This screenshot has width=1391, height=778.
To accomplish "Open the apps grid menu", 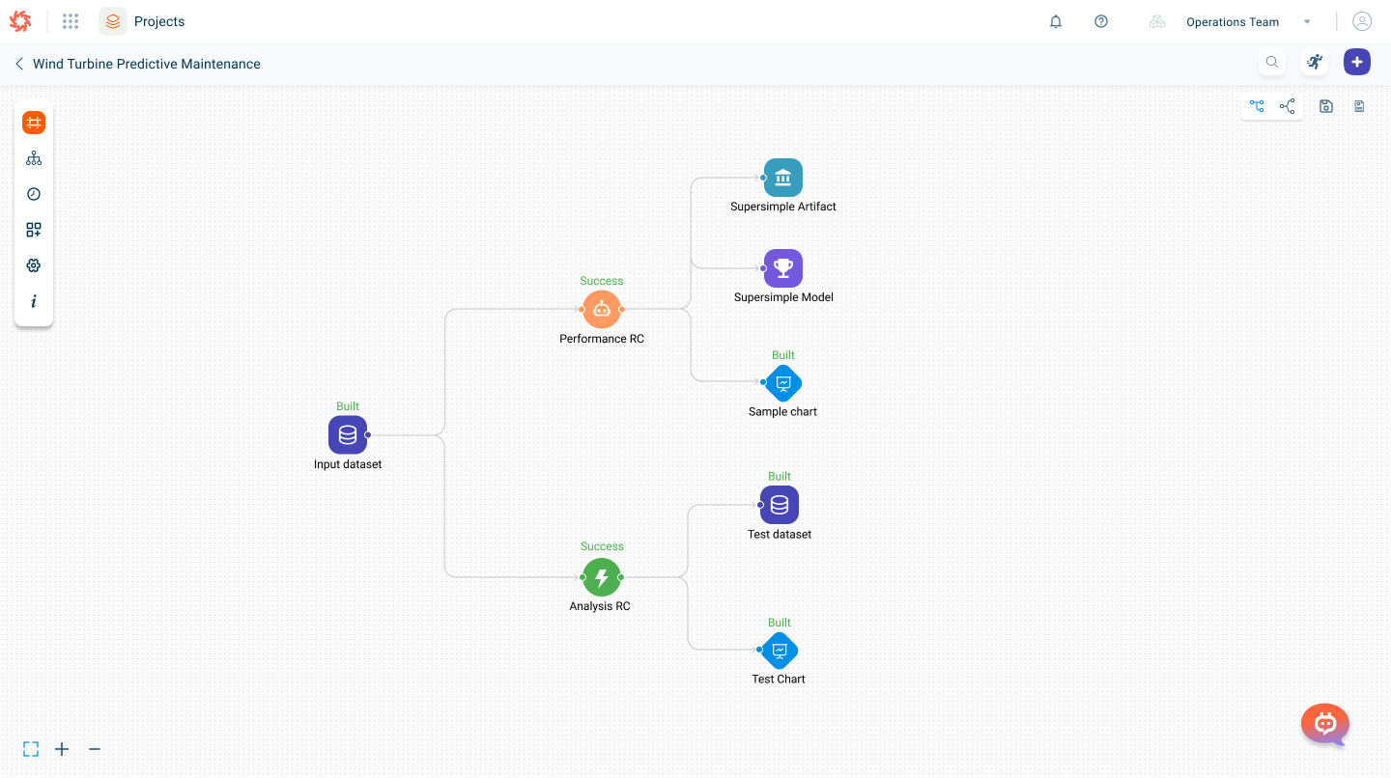I will (70, 21).
